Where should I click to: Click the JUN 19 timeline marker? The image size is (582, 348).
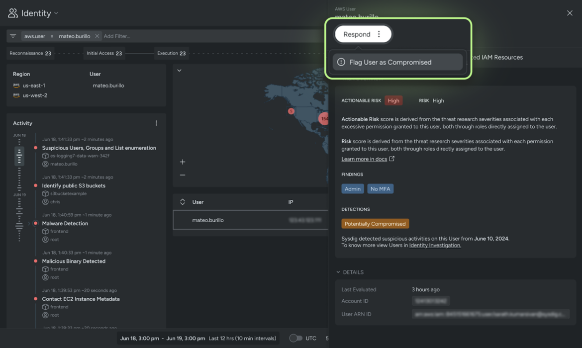click(x=19, y=195)
